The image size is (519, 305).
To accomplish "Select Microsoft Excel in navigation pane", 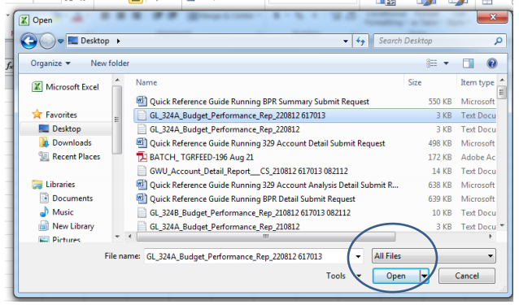I will [x=66, y=87].
